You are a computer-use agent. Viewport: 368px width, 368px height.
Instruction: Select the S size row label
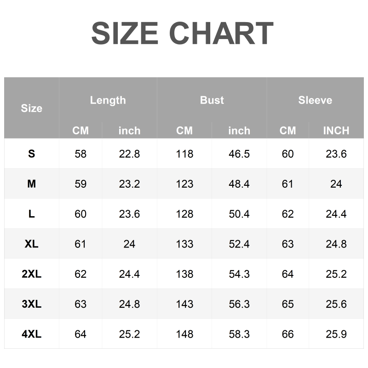(x=31, y=154)
